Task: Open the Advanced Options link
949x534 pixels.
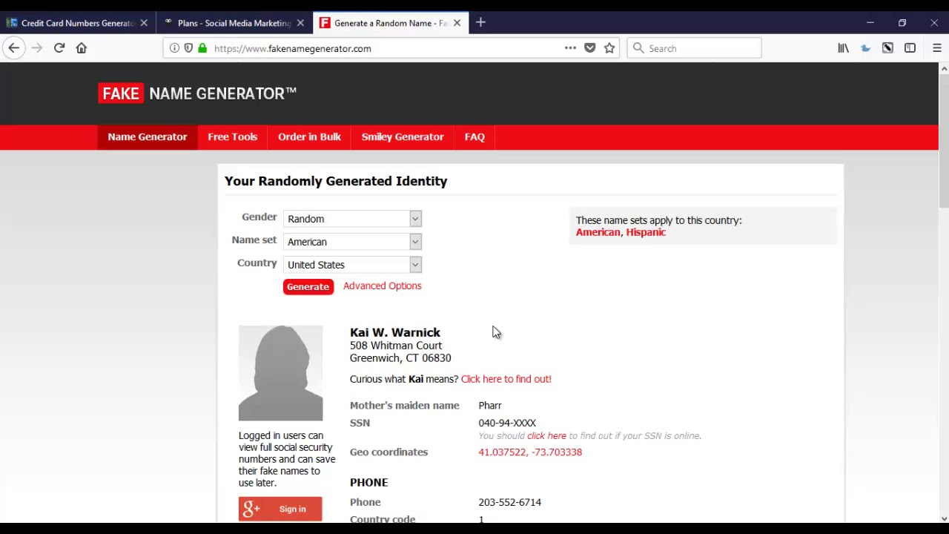Action: coord(383,286)
